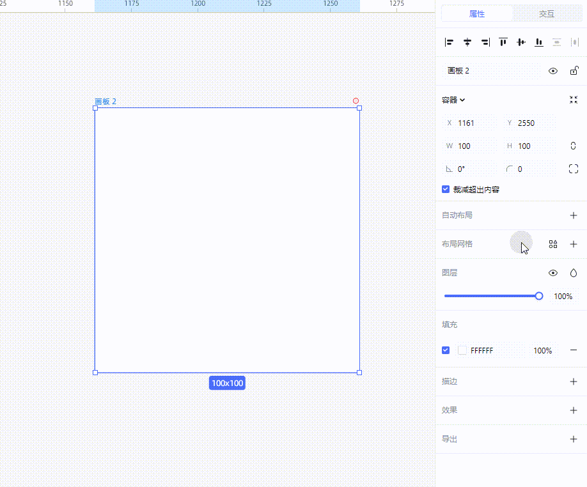Uncheck the 填充 fill checkbox

coord(446,350)
